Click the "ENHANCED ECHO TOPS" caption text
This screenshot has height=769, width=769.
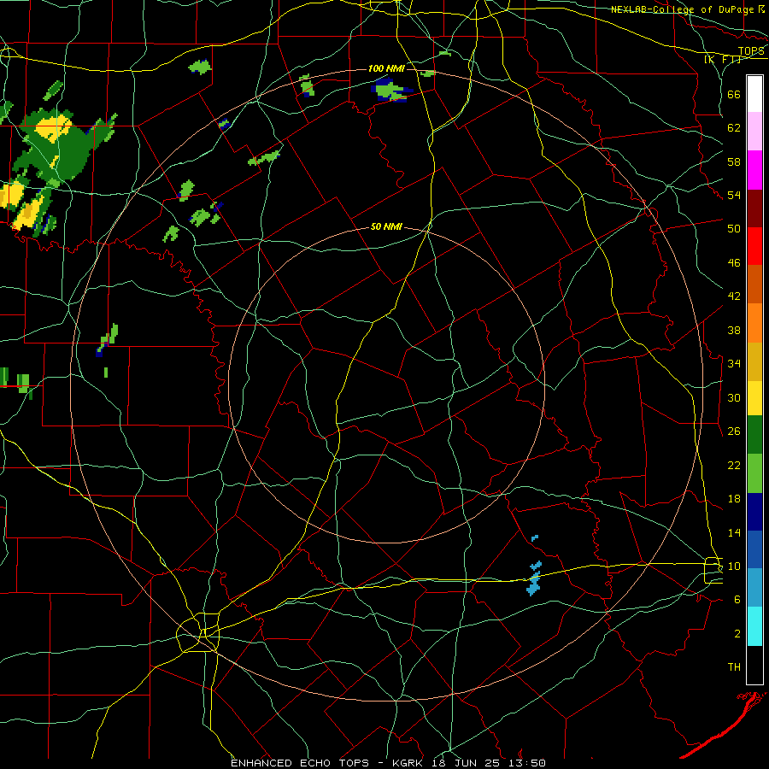[x=300, y=763]
